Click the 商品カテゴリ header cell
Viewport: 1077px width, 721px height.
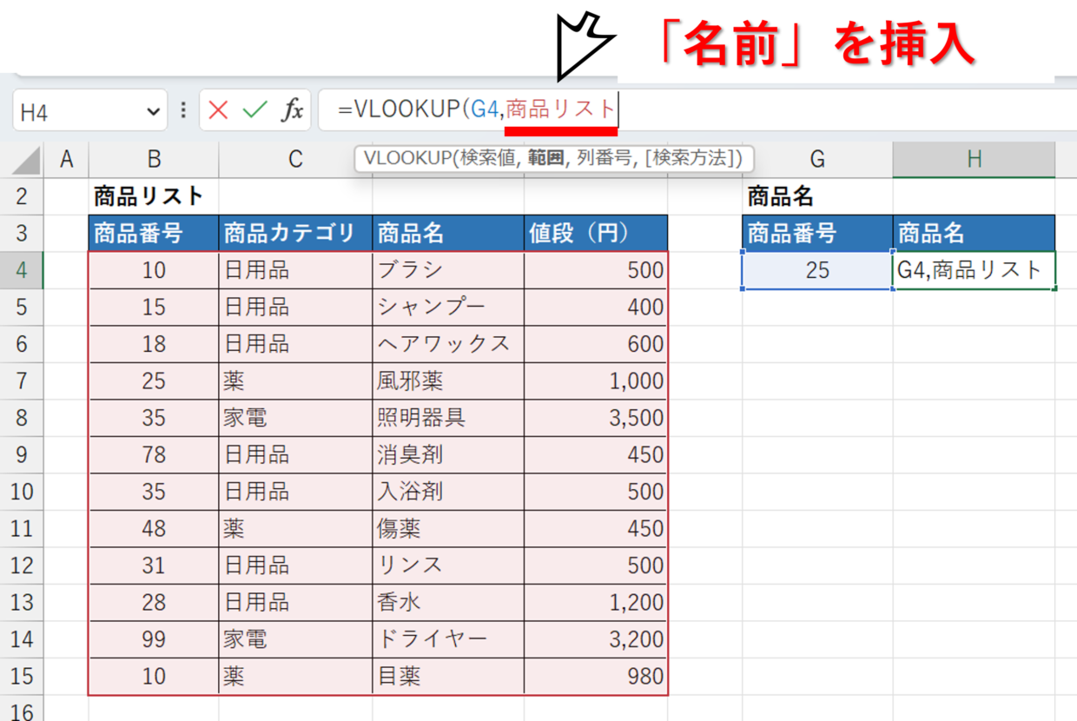tap(295, 234)
